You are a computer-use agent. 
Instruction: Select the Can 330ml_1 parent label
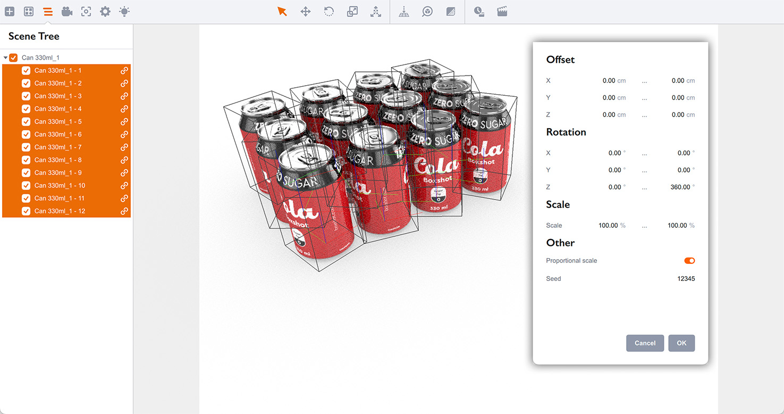40,57
